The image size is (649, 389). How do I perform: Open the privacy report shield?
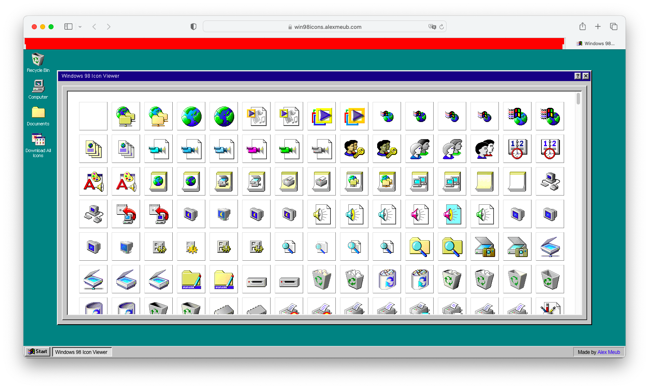click(x=194, y=26)
